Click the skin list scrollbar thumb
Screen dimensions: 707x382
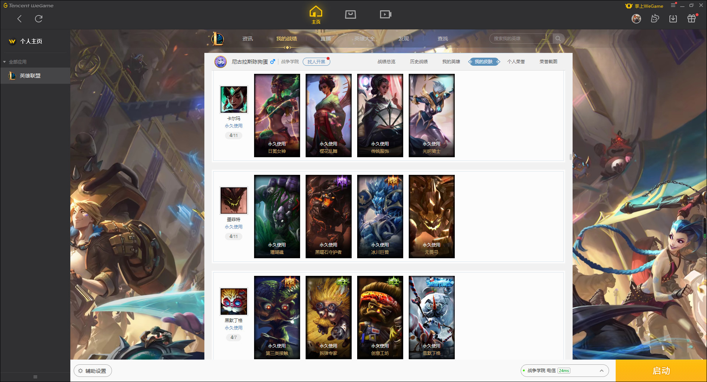(x=571, y=157)
